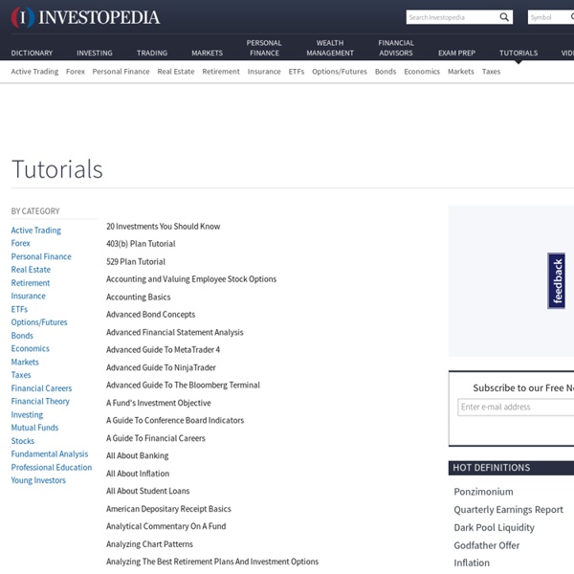Open the Personal Finance main menu item

click(264, 48)
